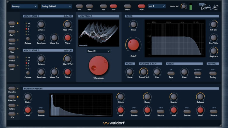228x128 pixels.
Task: Click the red Cutoff knob
Action: [133, 45]
